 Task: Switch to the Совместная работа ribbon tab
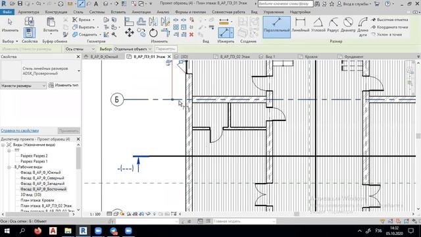[228, 12]
